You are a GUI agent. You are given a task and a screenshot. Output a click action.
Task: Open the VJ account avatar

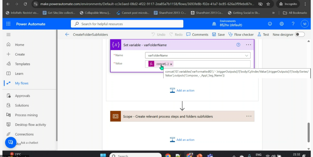[x=305, y=24]
